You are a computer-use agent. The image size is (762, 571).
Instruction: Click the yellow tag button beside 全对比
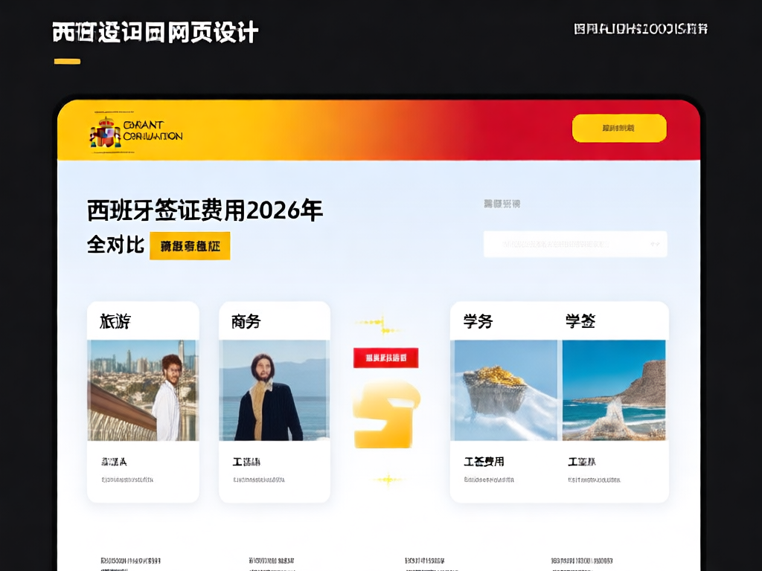tap(190, 246)
